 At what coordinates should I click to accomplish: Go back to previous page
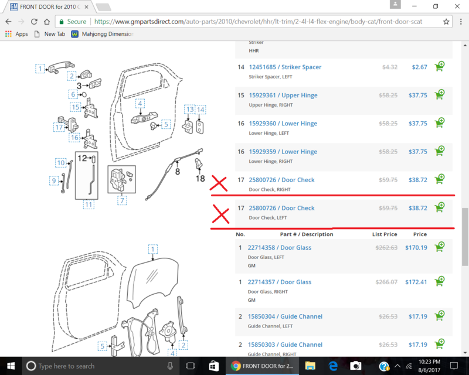8,22
